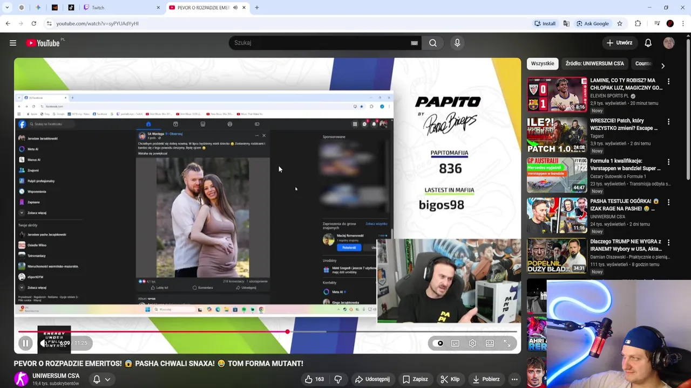Select the Wszystkie filter chip
Screen dimensions: 691x388
click(543, 64)
